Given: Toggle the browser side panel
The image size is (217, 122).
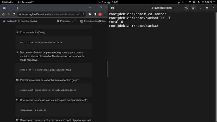Looking at the screenshot, I should pos(95,14).
